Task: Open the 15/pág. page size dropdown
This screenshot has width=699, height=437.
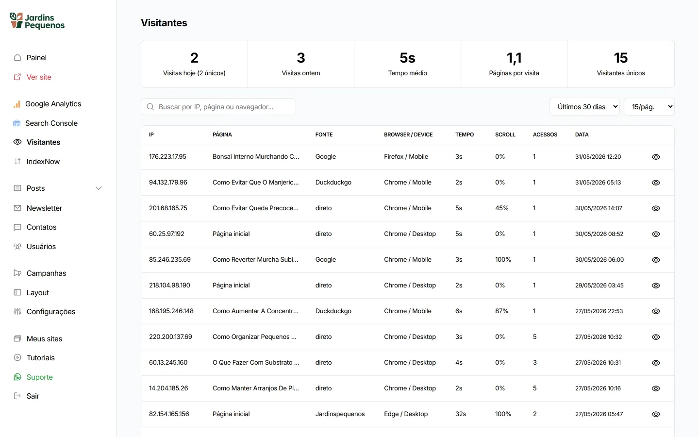Action: [x=649, y=107]
